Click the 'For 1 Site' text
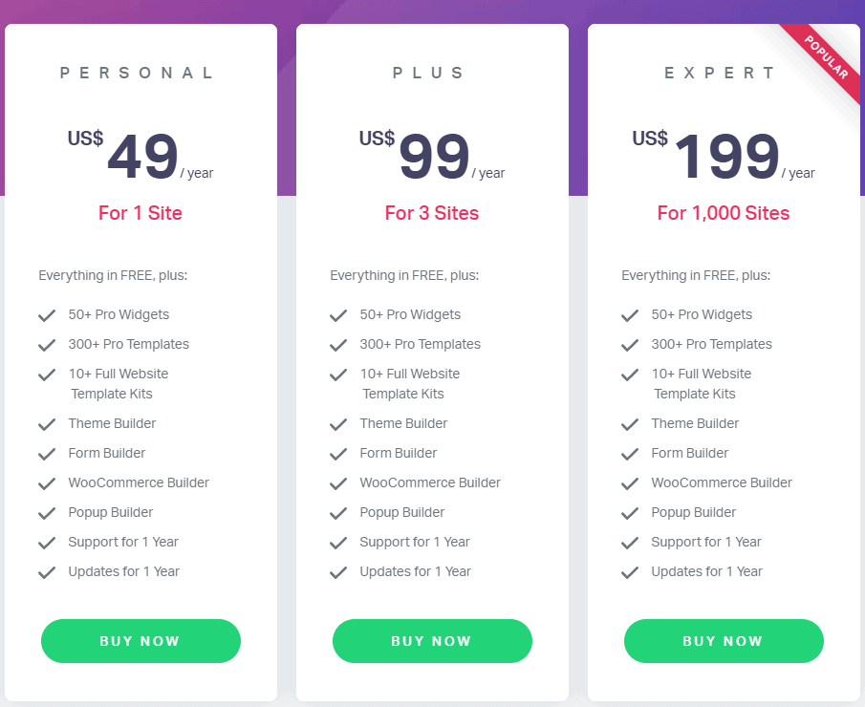 [141, 213]
